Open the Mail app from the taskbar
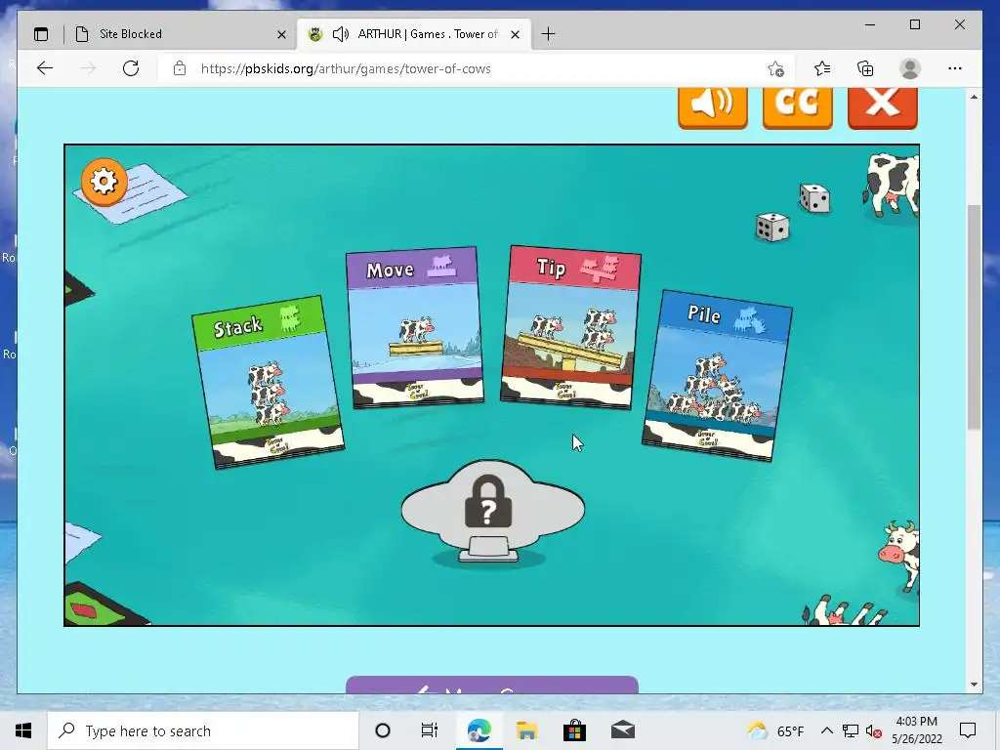1000x750 pixels. (x=622, y=730)
